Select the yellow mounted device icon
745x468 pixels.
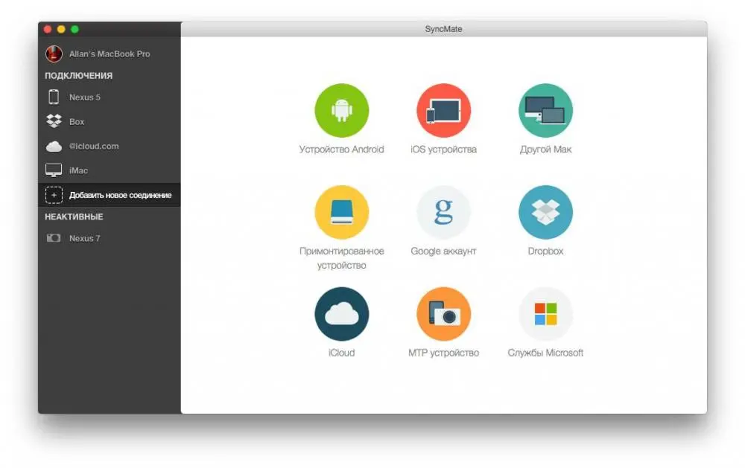(x=342, y=212)
